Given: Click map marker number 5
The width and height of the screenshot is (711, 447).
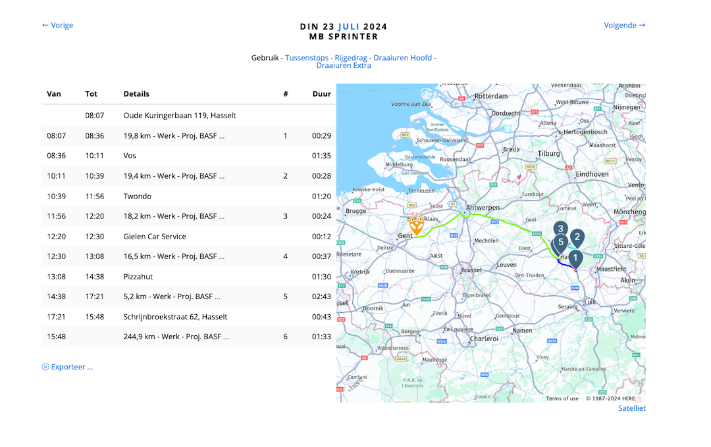Looking at the screenshot, I should (560, 243).
